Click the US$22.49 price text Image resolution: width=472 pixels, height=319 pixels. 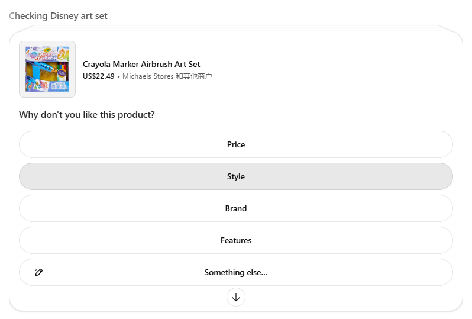click(99, 76)
